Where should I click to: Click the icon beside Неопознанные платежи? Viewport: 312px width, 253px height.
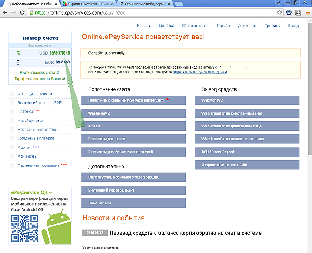pyautogui.click(x=12, y=129)
